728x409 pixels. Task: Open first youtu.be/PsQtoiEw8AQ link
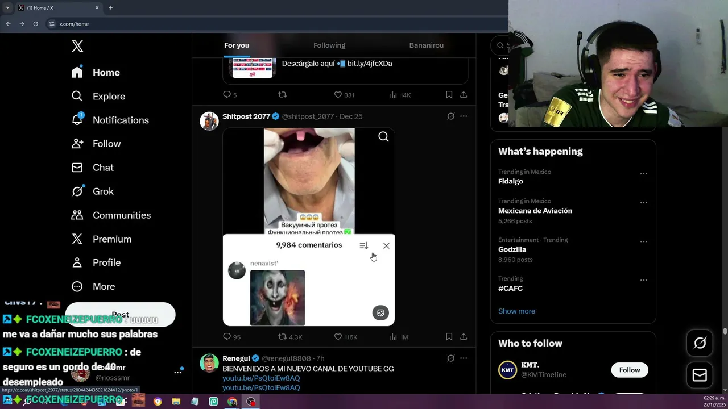(x=261, y=378)
